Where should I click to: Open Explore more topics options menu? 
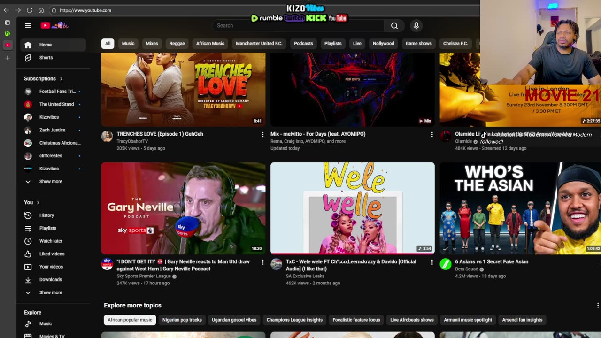[598, 305]
